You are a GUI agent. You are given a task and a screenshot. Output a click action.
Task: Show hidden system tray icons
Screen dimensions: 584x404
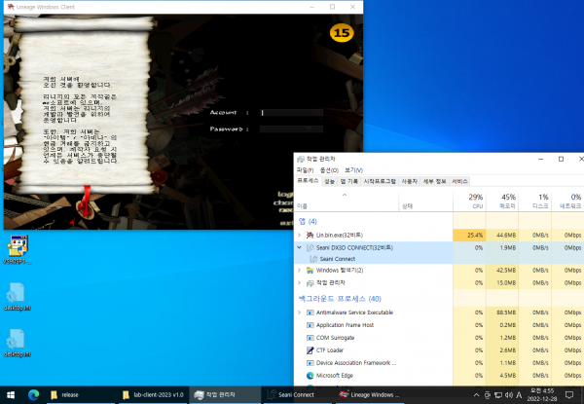pos(476,395)
